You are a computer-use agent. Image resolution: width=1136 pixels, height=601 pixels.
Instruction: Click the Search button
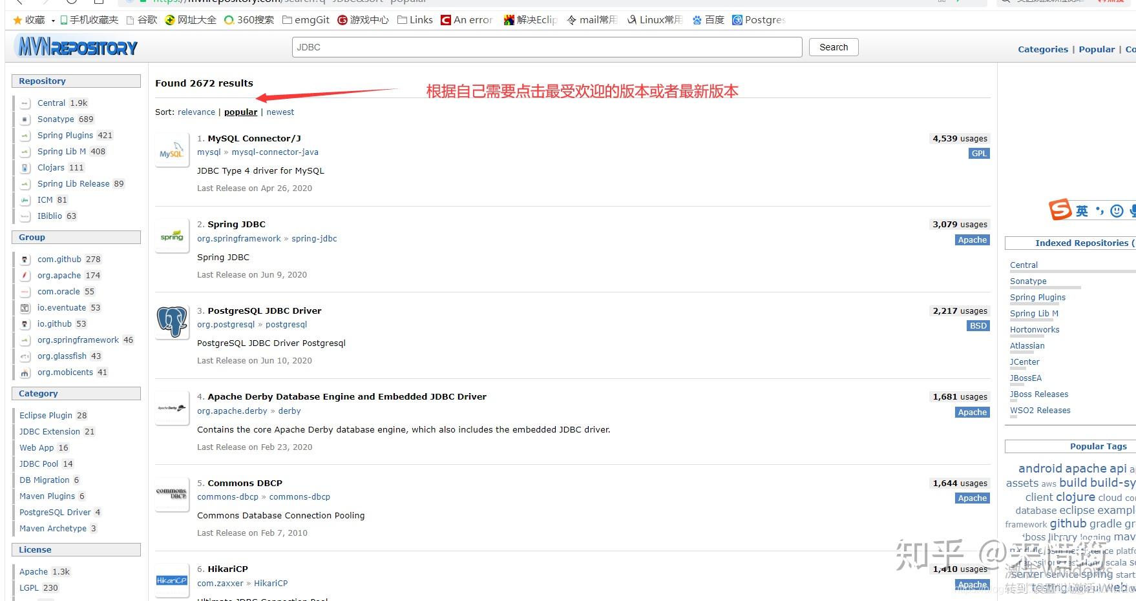(833, 46)
